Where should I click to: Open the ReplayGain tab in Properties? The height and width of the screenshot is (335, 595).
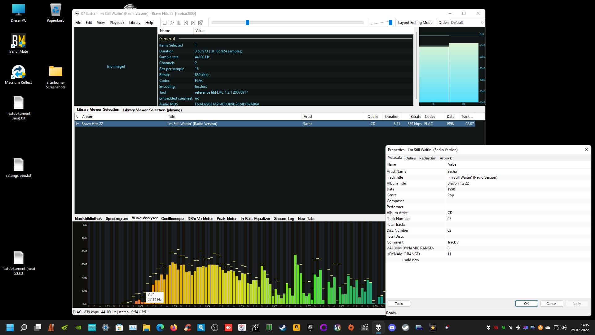(x=427, y=158)
